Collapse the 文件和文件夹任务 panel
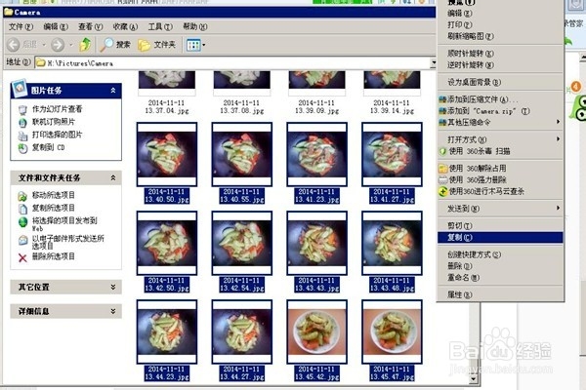Image resolution: width=586 pixels, height=390 pixels. (x=113, y=178)
